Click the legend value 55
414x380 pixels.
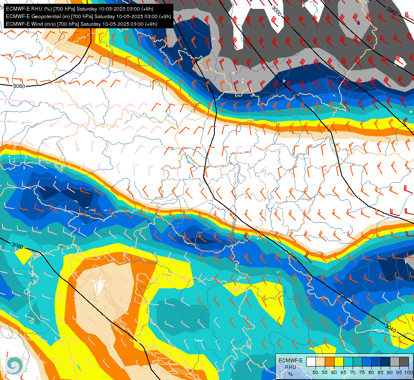click(x=324, y=372)
